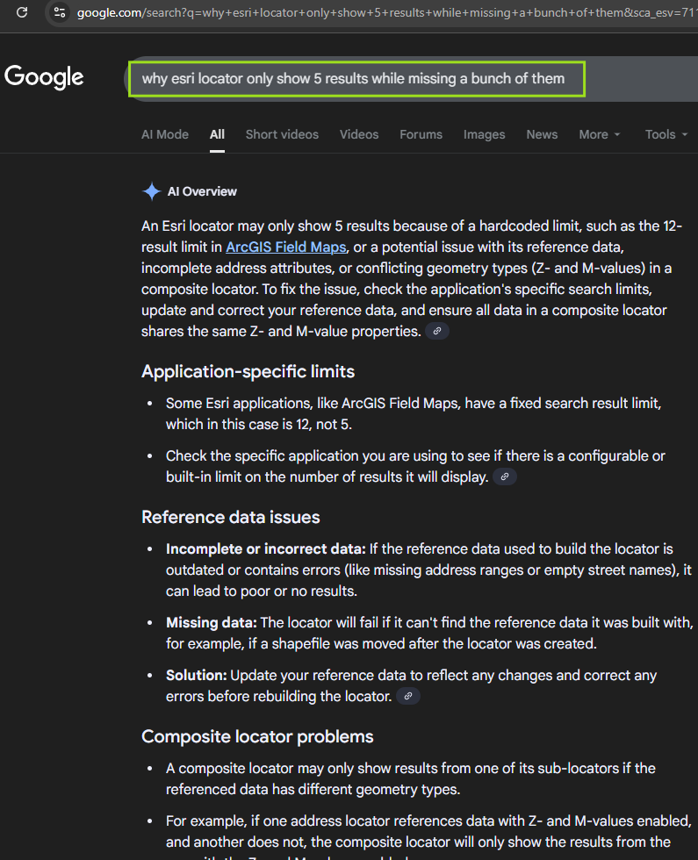
Task: View the News results tab
Action: 542,134
